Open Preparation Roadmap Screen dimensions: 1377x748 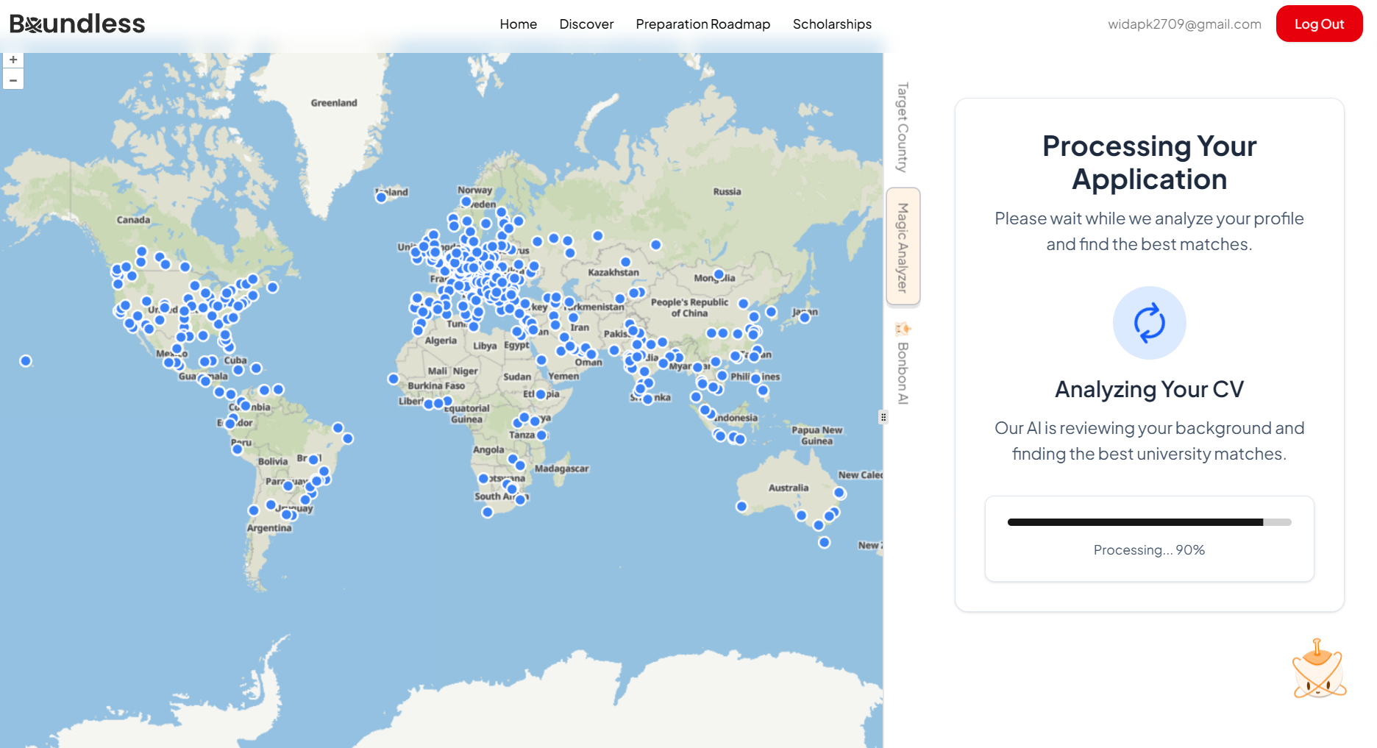(703, 24)
